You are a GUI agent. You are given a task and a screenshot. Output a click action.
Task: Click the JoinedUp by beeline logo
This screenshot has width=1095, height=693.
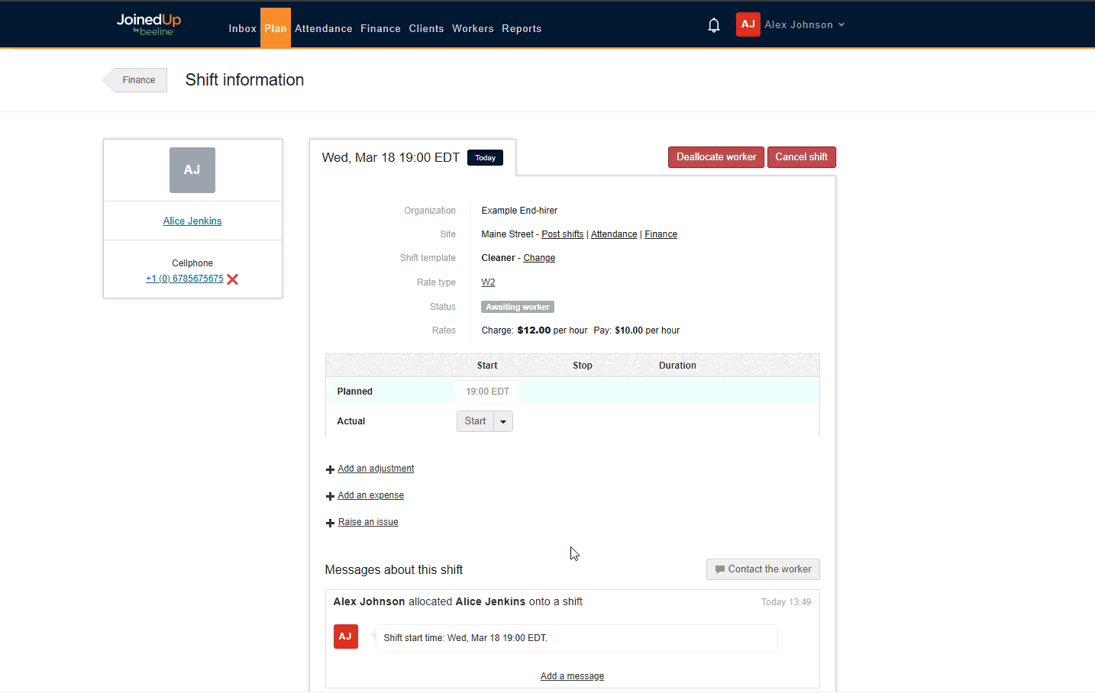[x=148, y=24]
